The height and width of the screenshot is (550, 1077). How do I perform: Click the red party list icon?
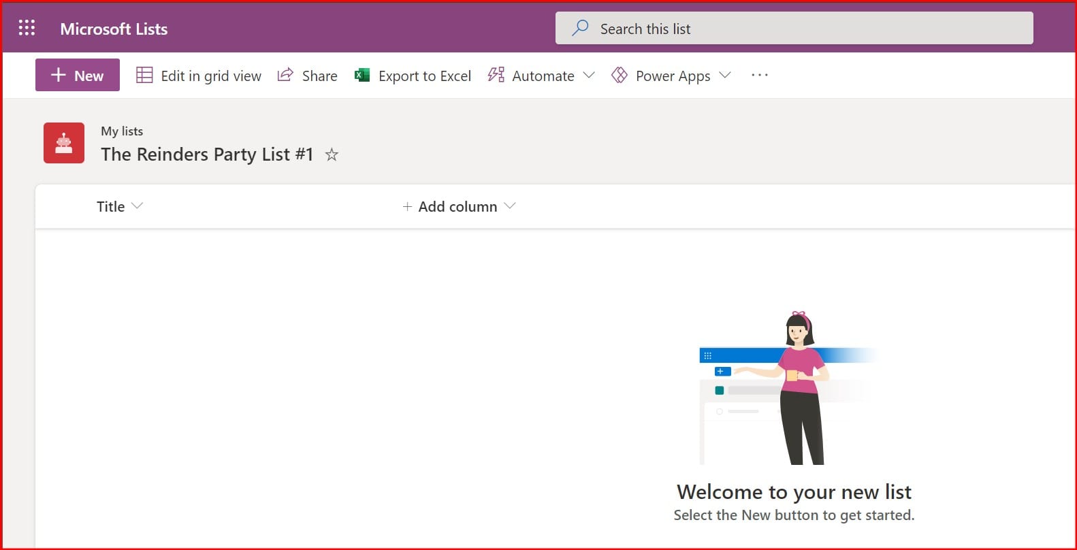pyautogui.click(x=64, y=143)
